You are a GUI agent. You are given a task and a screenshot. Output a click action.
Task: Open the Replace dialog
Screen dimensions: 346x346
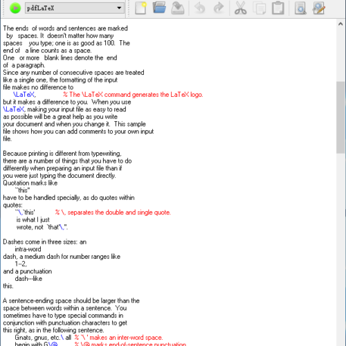click(319, 8)
